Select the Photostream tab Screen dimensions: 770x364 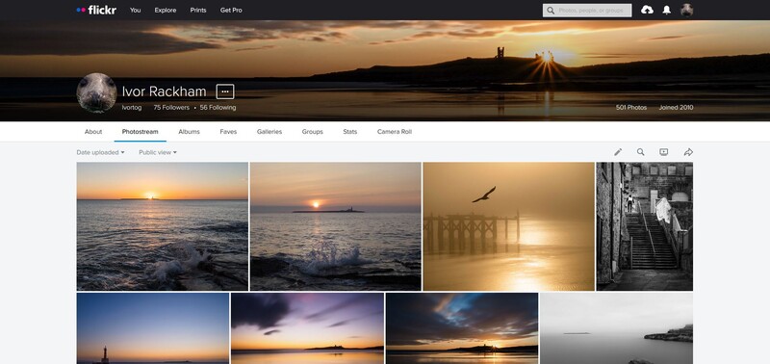click(140, 132)
